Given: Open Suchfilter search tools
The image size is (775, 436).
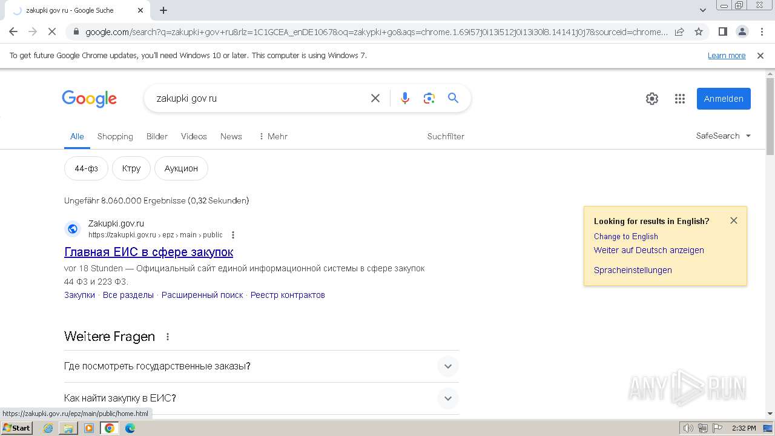Looking at the screenshot, I should tap(446, 136).
